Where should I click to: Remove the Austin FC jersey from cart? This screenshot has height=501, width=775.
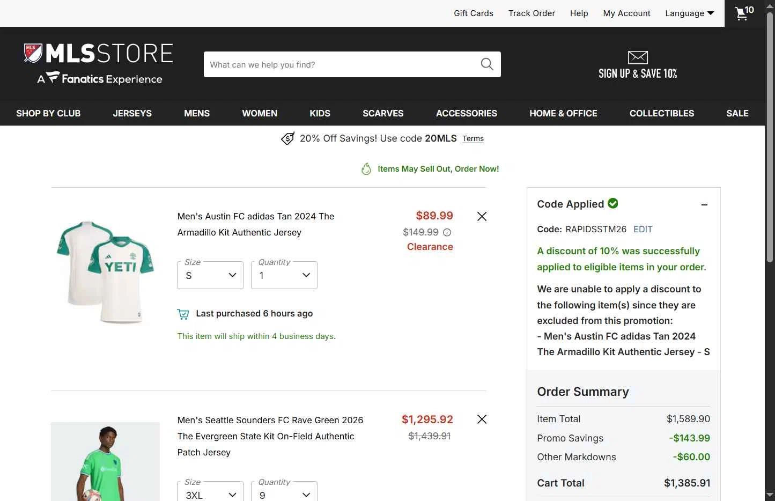(482, 217)
